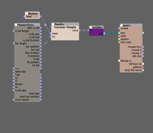Click MasterSync reset tap input pin
The height and width of the screenshot is (133, 153).
13,71
